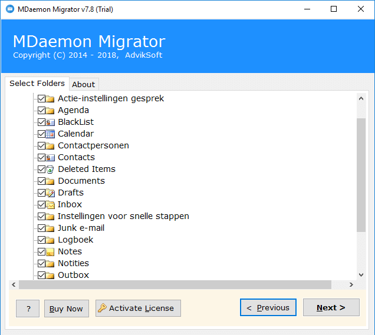Toggle Instellingen voor snelle stappen checkbox
Image resolution: width=375 pixels, height=335 pixels.
(x=42, y=216)
